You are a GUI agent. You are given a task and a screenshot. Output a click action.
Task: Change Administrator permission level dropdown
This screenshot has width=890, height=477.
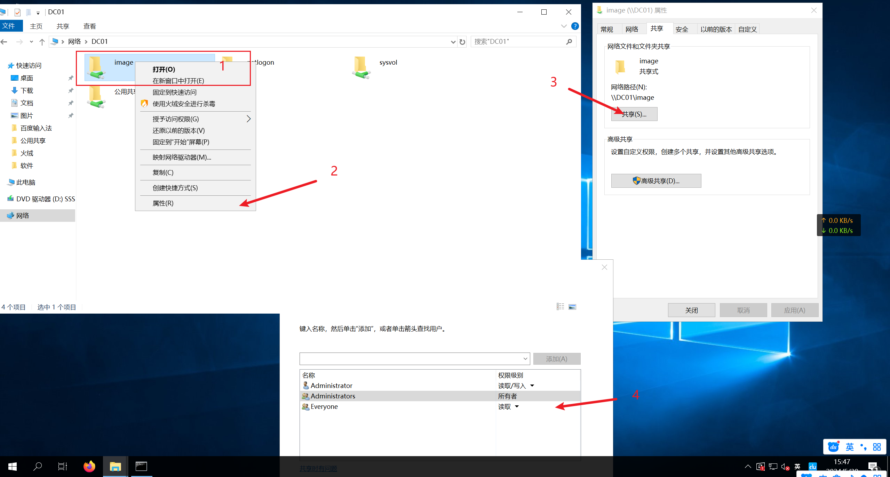point(532,386)
